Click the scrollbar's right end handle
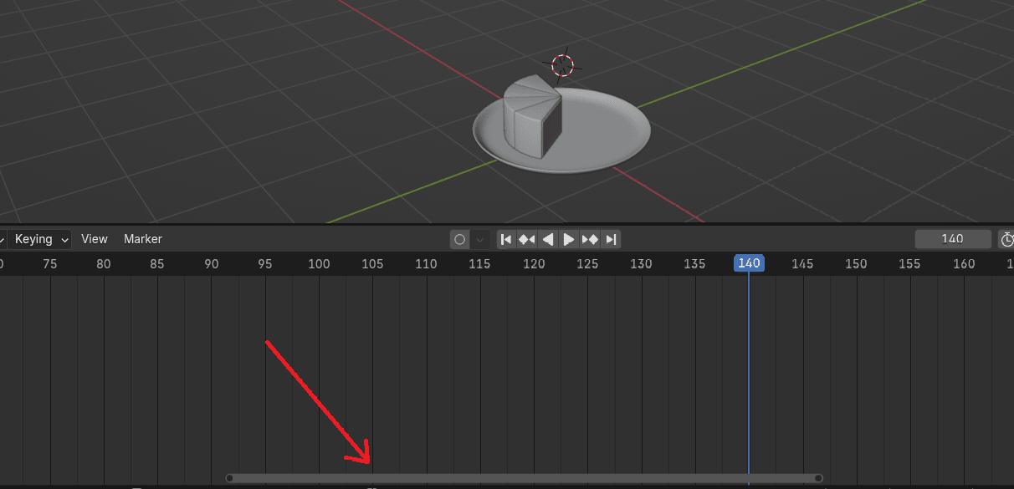This screenshot has width=1014, height=489. (x=818, y=478)
